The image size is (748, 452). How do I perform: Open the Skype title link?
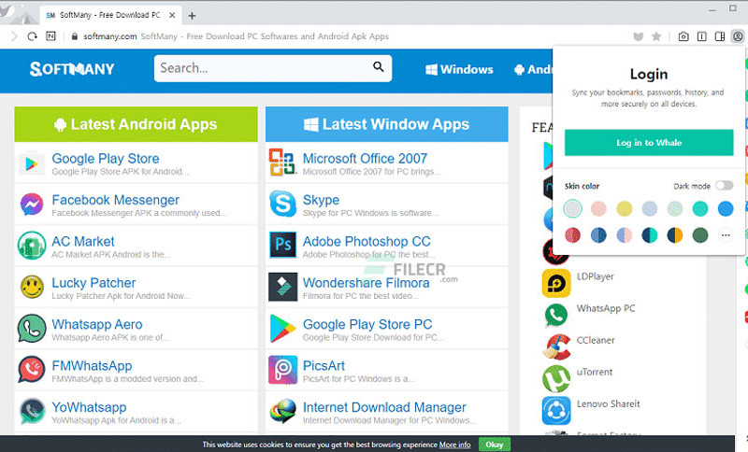(321, 200)
